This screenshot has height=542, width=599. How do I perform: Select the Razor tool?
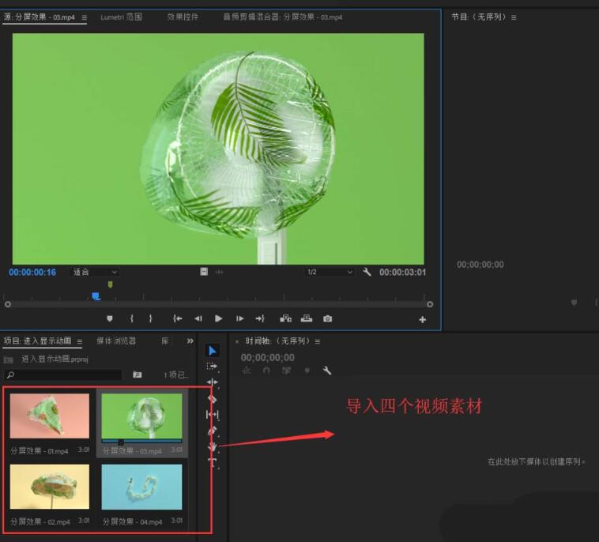click(212, 399)
